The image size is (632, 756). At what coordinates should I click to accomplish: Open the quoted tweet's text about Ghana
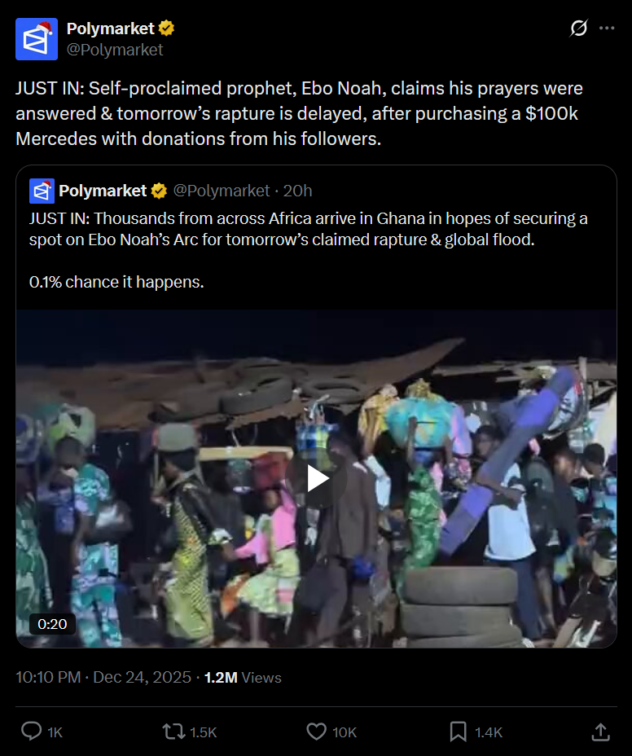click(309, 229)
